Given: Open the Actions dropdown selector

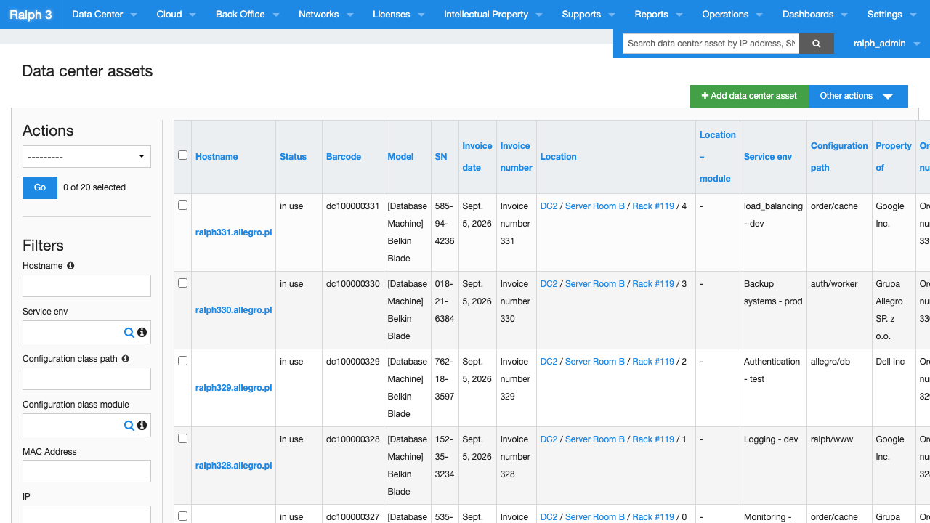Looking at the screenshot, I should tap(86, 157).
